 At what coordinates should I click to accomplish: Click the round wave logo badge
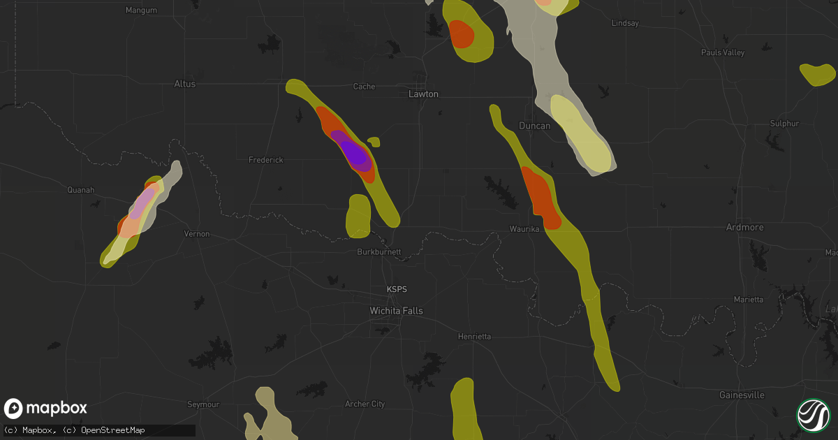[813, 415]
